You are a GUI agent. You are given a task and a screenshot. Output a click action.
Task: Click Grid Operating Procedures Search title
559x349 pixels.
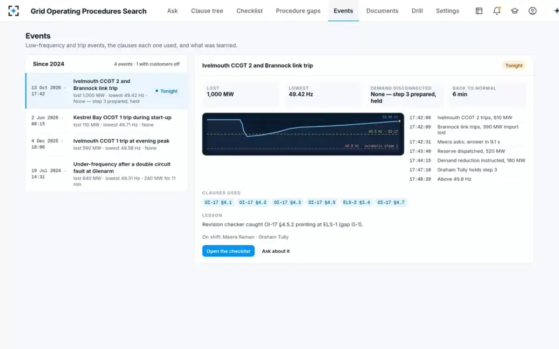click(x=89, y=11)
